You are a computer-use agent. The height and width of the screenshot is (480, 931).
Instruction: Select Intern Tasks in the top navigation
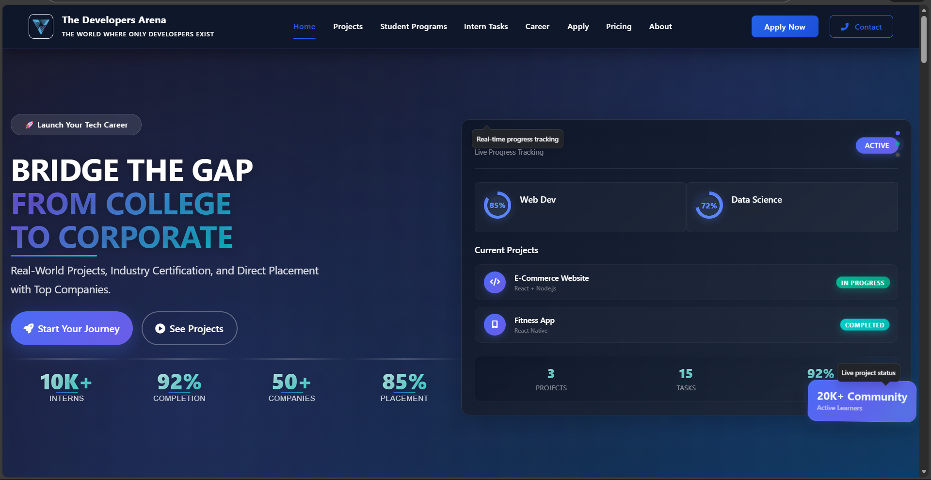point(485,27)
